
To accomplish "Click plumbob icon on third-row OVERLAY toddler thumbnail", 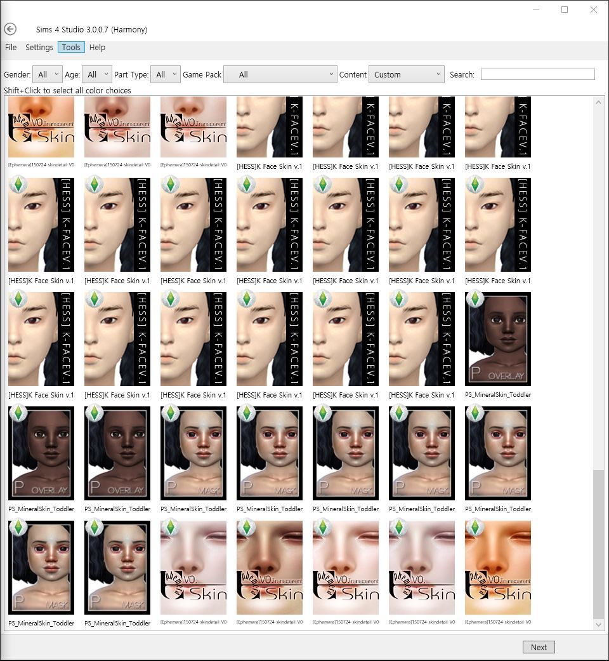I will tap(475, 299).
